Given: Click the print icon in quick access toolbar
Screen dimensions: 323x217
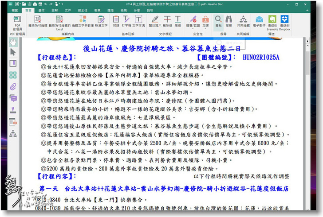Looking at the screenshot, I should tap(40, 4).
